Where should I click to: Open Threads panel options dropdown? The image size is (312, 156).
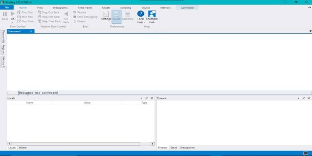[x=299, y=98]
